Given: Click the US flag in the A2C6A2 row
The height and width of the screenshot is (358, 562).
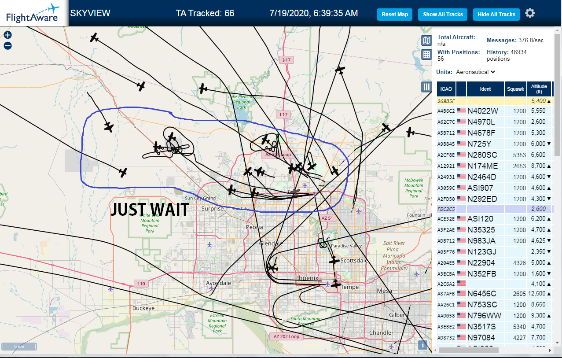Looking at the screenshot, I should (461, 283).
